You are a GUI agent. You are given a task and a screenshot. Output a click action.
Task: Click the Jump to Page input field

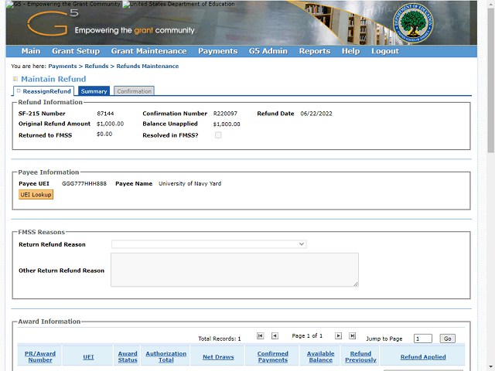click(x=422, y=339)
